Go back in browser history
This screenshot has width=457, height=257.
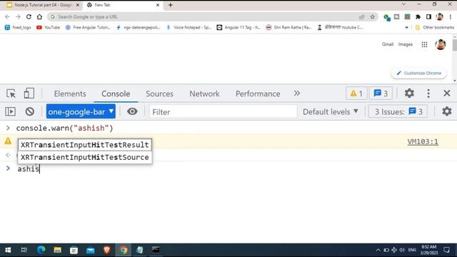click(x=8, y=17)
